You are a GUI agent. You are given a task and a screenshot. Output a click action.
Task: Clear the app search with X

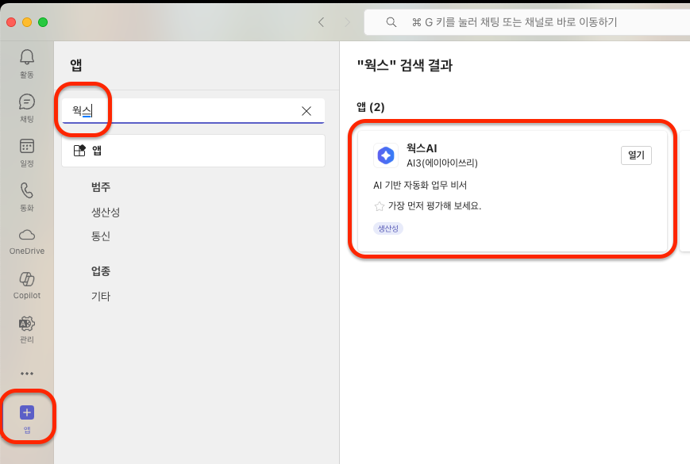[306, 111]
